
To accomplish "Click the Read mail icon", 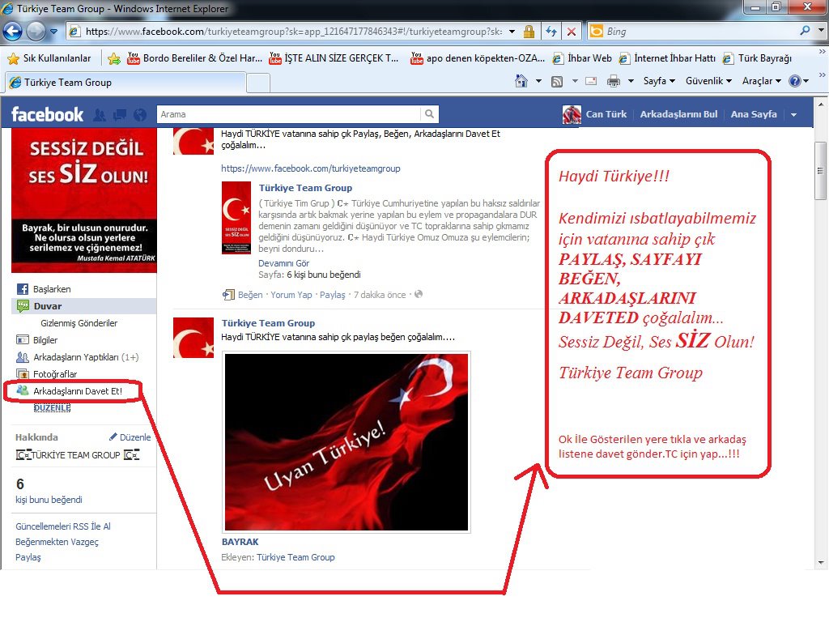I will [591, 81].
